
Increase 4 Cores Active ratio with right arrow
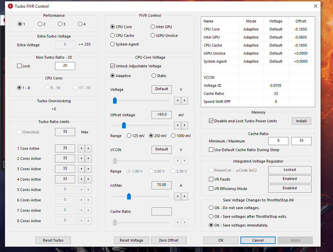(88, 179)
